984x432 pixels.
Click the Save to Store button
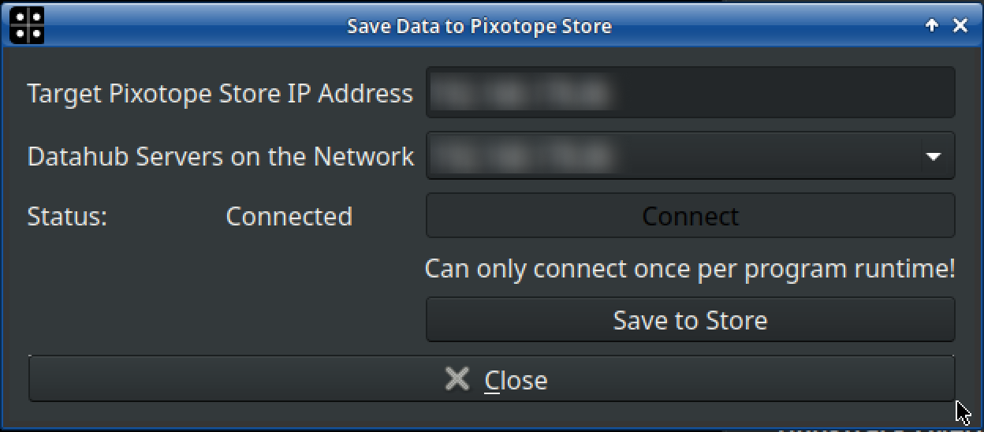(x=690, y=320)
